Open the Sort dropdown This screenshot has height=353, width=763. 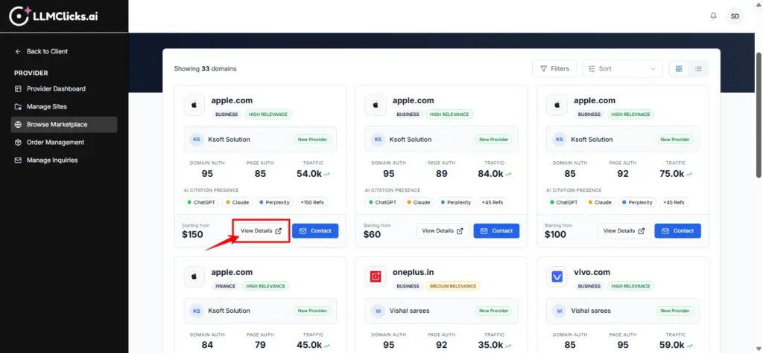622,68
